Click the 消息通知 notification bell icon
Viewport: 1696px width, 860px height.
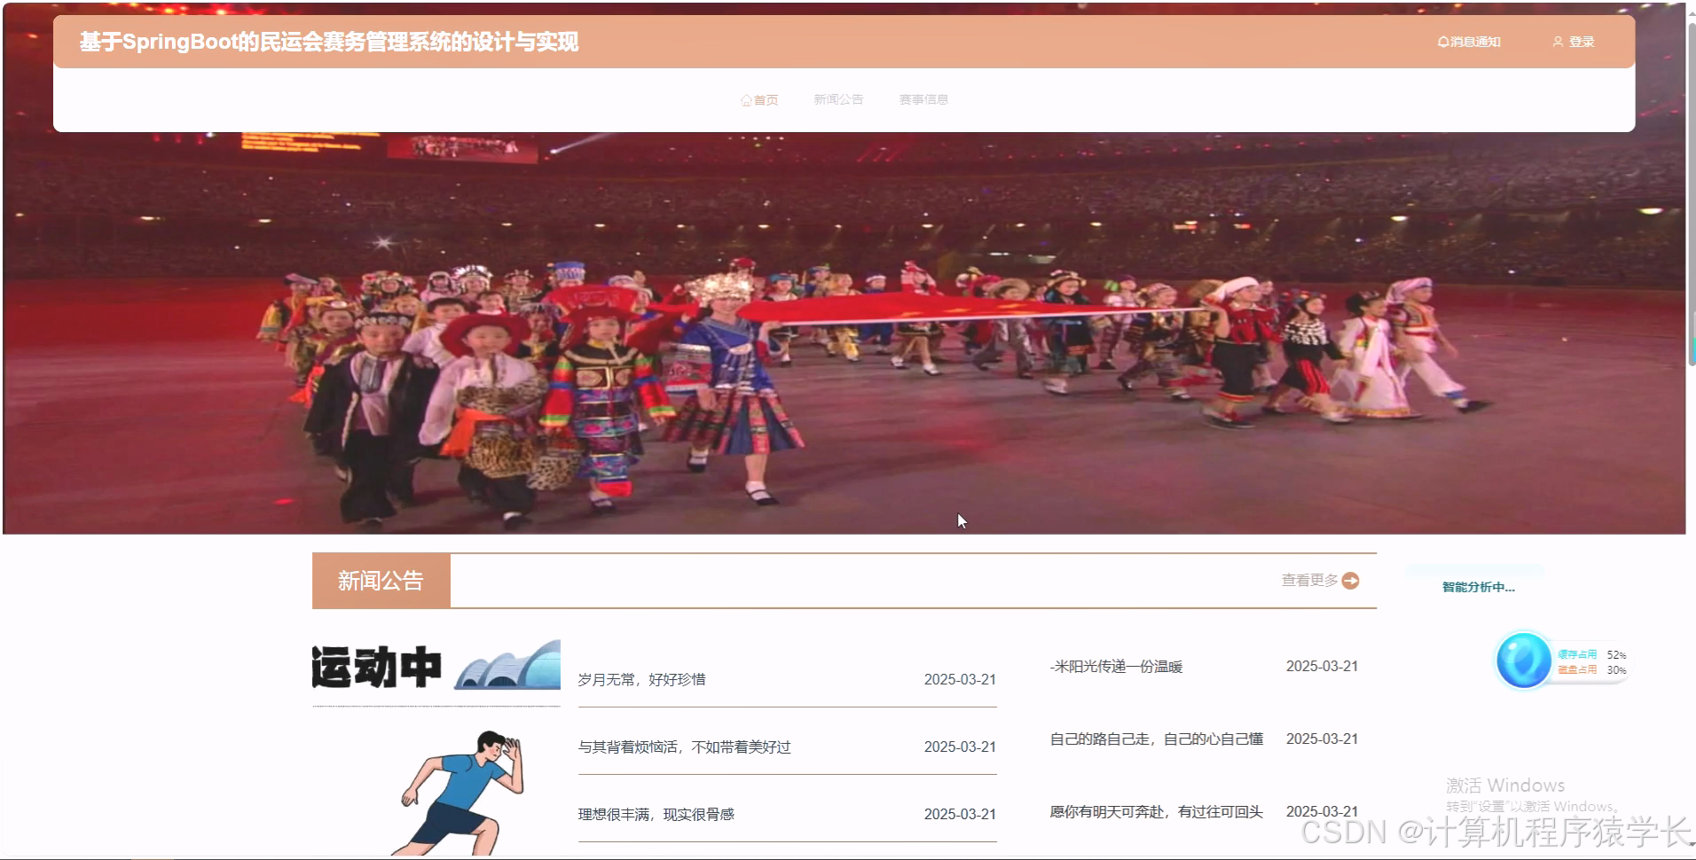point(1441,41)
